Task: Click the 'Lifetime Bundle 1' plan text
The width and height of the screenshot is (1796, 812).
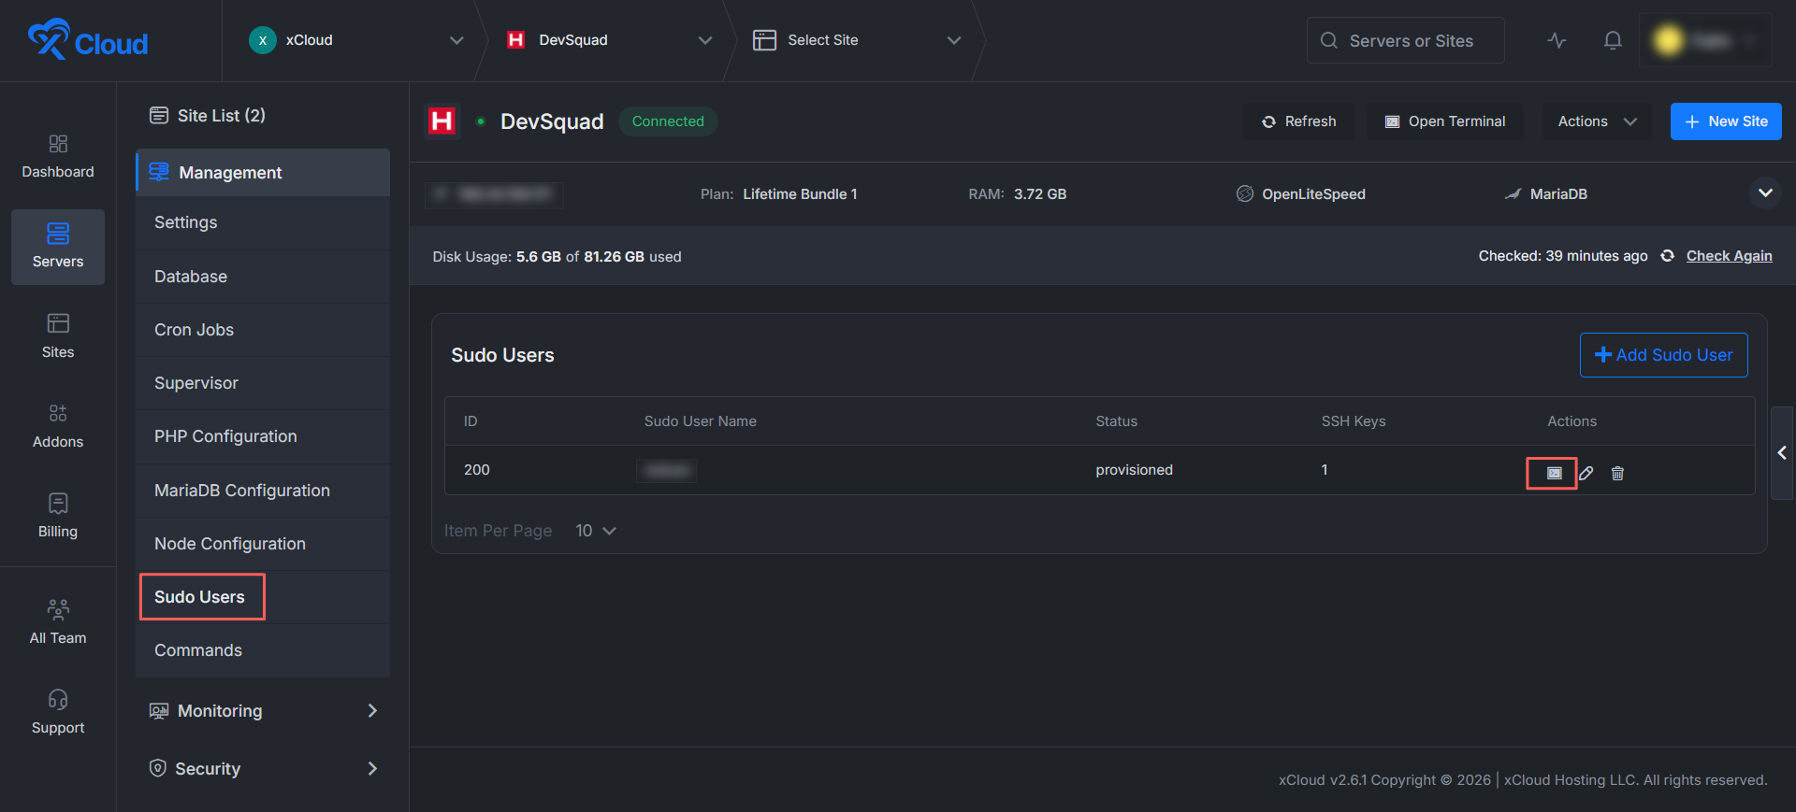Action: coord(800,194)
